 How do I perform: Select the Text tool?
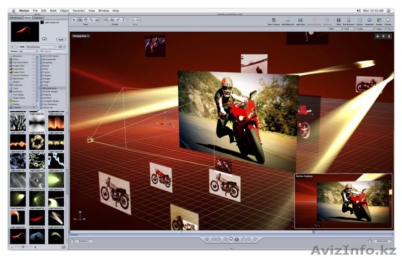coord(124,19)
